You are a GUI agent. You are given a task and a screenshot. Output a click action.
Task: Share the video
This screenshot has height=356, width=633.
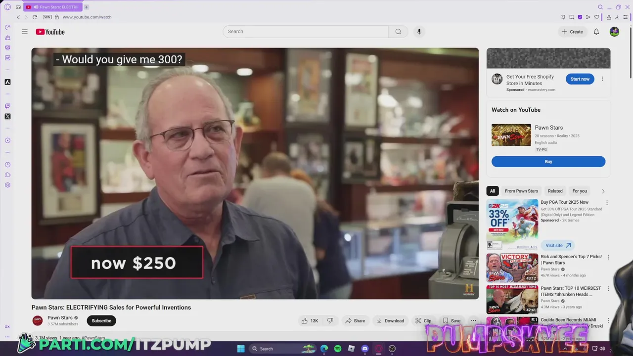(x=355, y=321)
